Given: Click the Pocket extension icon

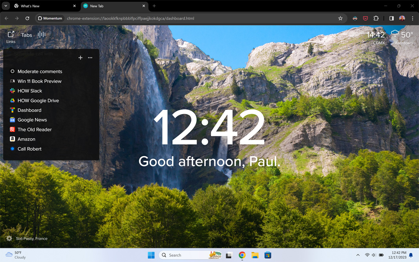Looking at the screenshot, I should click(x=366, y=18).
